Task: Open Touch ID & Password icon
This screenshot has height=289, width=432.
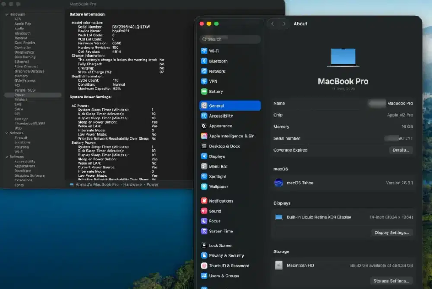Action: [204, 266]
